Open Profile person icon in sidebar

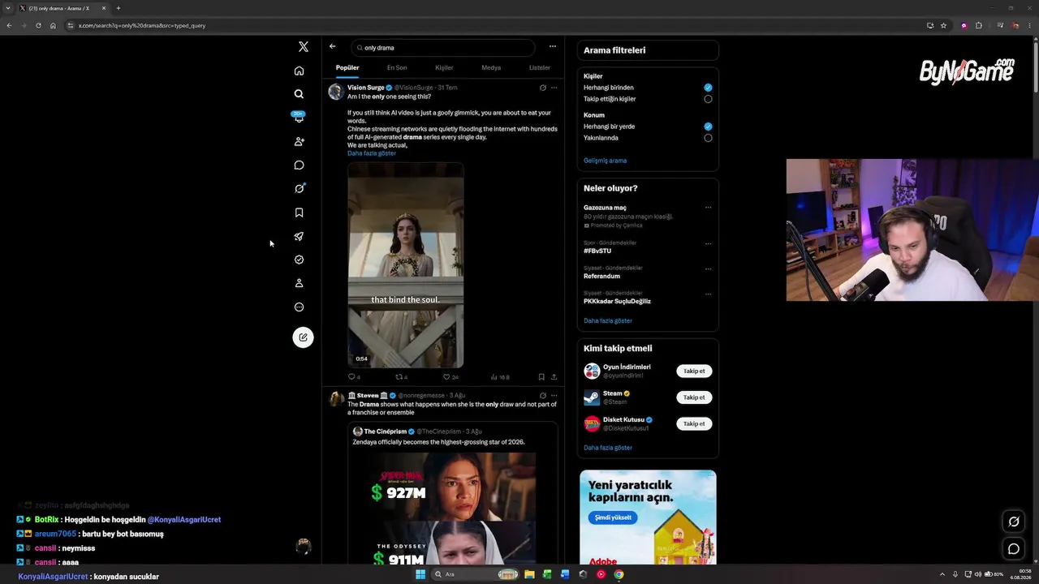pyautogui.click(x=299, y=283)
